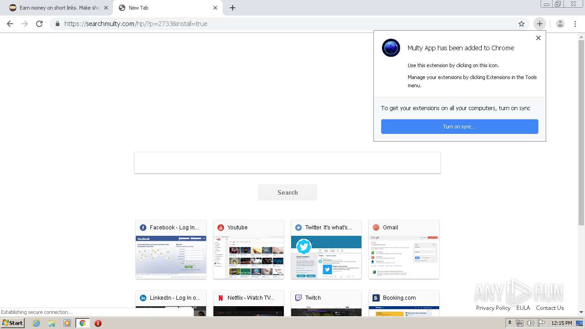Click the address bar URL

click(x=136, y=24)
